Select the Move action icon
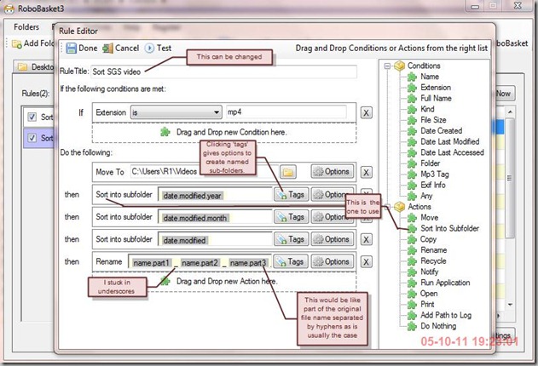 (x=412, y=218)
